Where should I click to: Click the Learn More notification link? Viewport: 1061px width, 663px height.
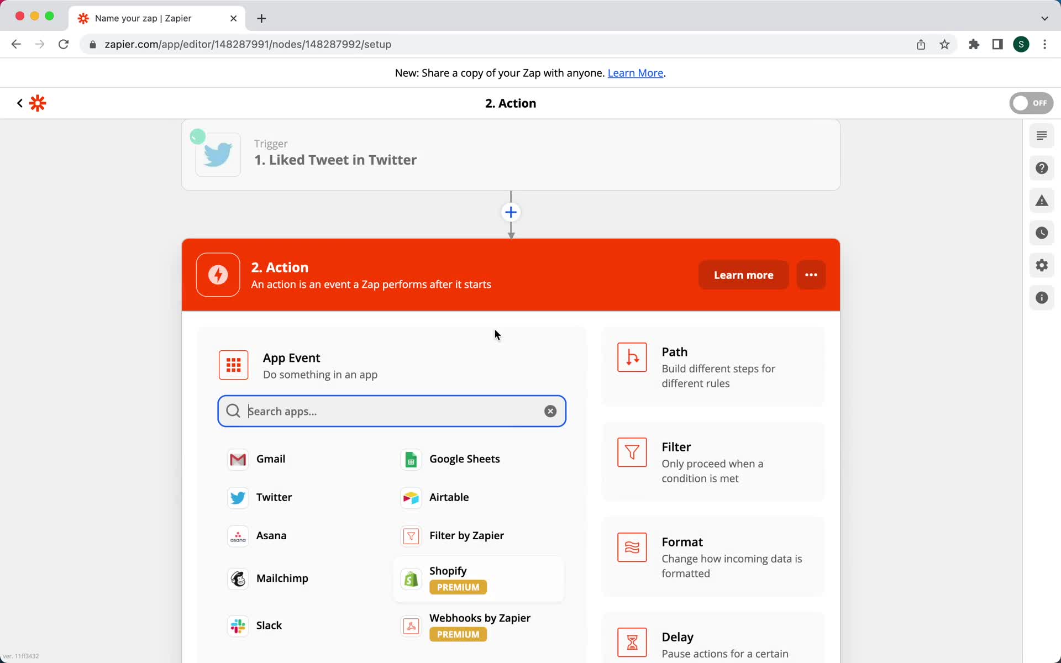pos(635,72)
